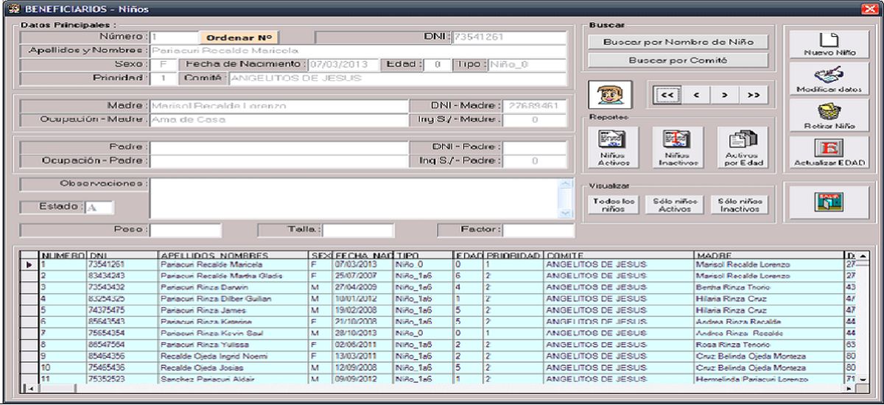
Task: Open the Niños Activos report
Action: point(613,147)
